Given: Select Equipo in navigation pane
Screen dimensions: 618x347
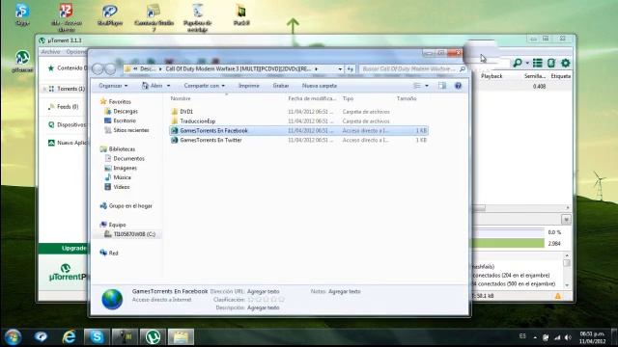Looking at the screenshot, I should tap(113, 225).
